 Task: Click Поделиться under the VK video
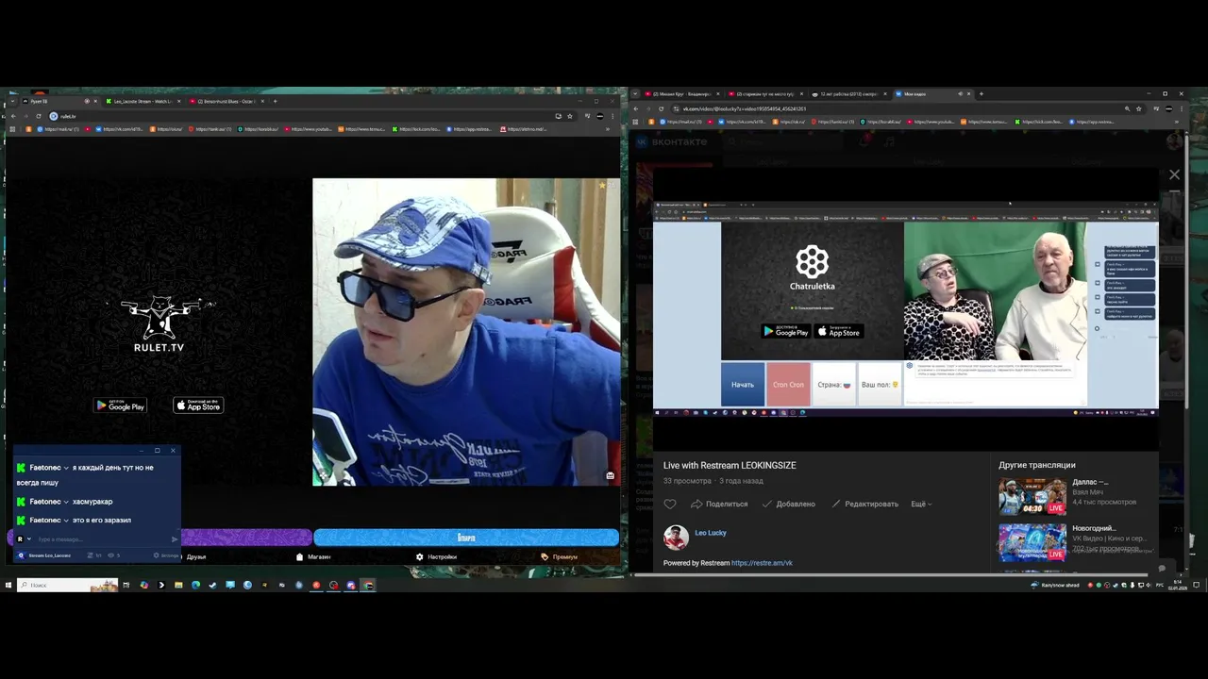[719, 504]
